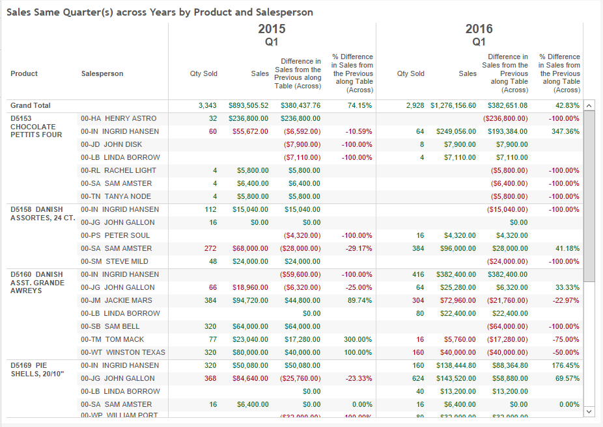Click the 42.83% grand total cell
Viewport: 603px width, 427px height.
pyautogui.click(x=567, y=105)
